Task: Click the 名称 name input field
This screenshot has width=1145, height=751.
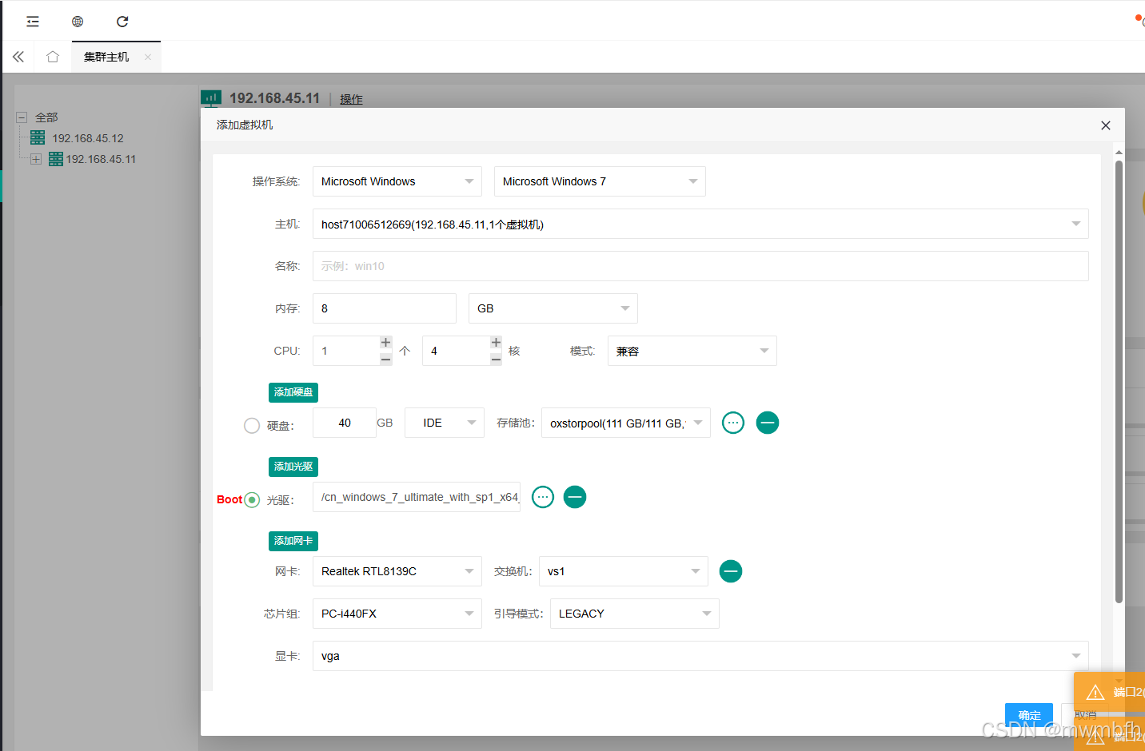Action: (x=700, y=266)
